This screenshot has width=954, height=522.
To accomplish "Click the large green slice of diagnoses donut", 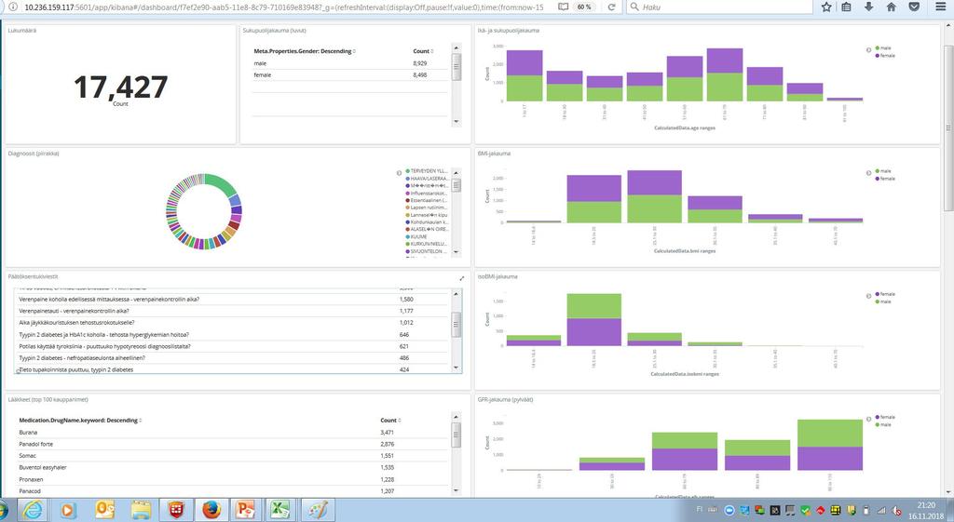I will tap(221, 183).
